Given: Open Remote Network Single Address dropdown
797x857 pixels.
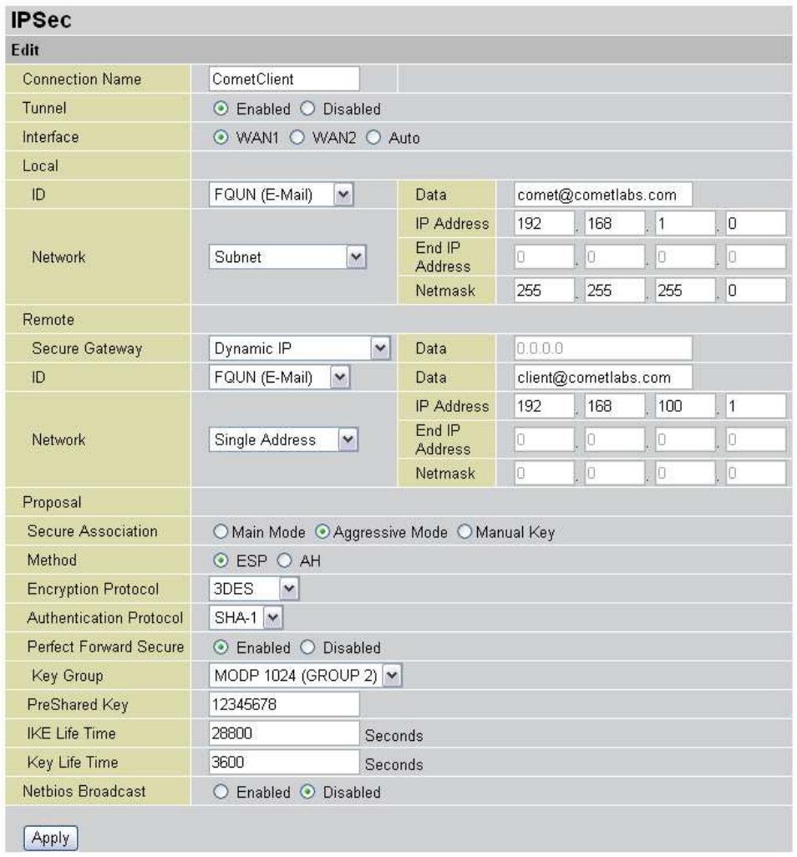Looking at the screenshot, I should pyautogui.click(x=284, y=439).
